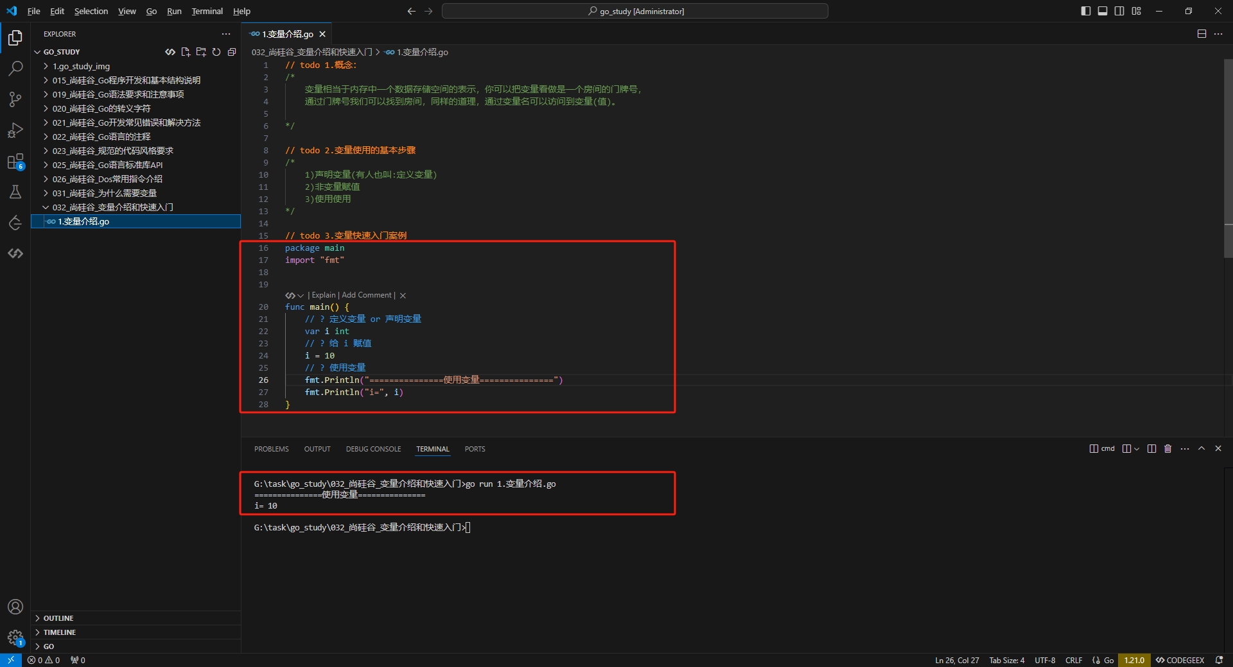The image size is (1233, 667).
Task: Expand folder 025_尚硅谷_Go语言标准库API
Action: (x=136, y=165)
